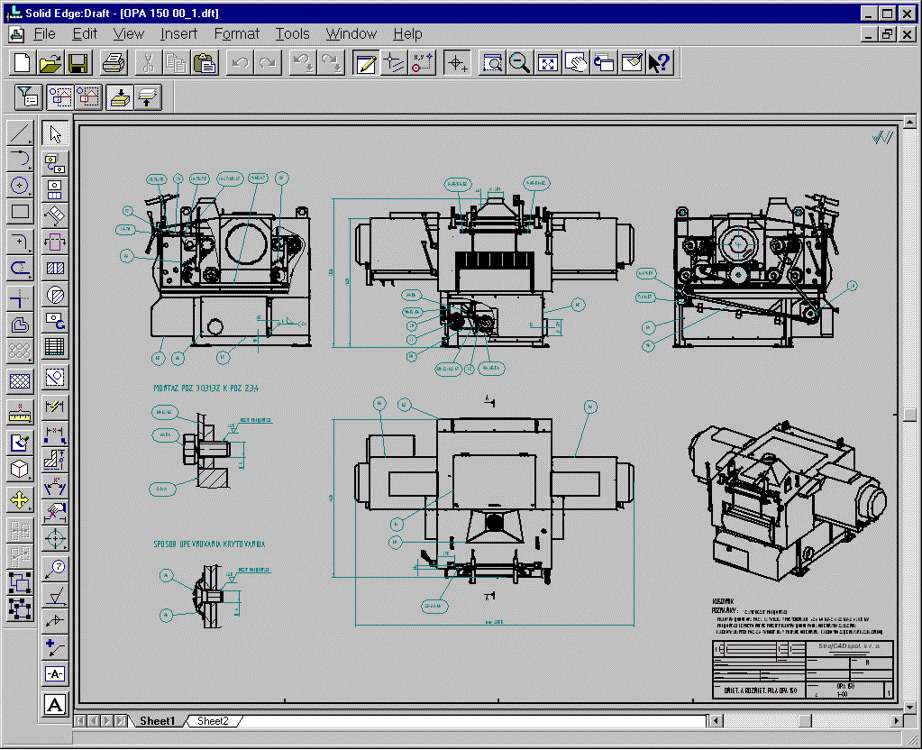
Task: Click the isometric machine view
Action: (x=786, y=502)
